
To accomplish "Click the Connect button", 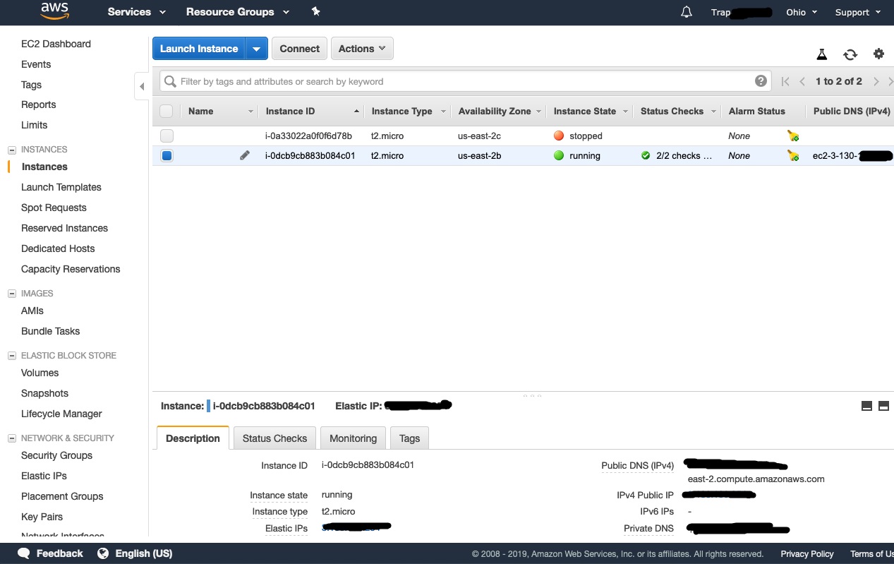I will 299,49.
